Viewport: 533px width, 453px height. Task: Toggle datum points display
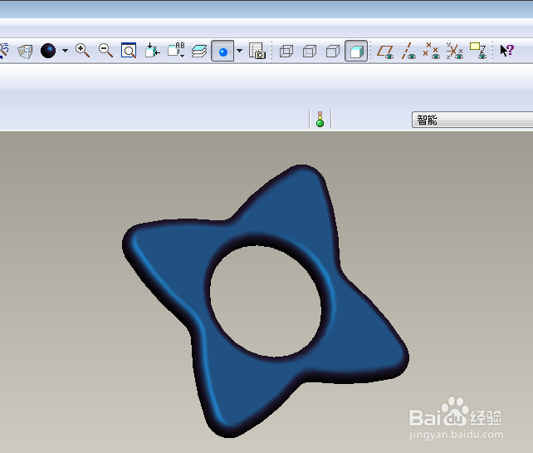[x=432, y=51]
